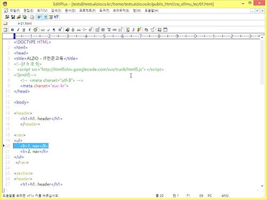Click the PC file format status entry

coord(210,196)
